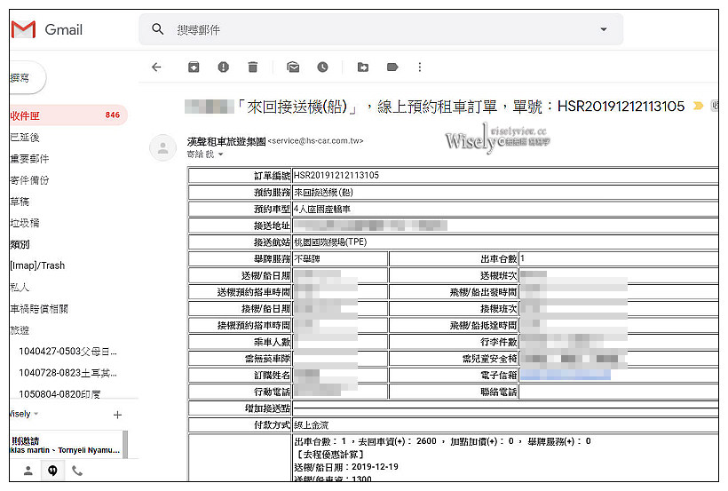
Task: Move email to folder icon
Action: pos(362,67)
